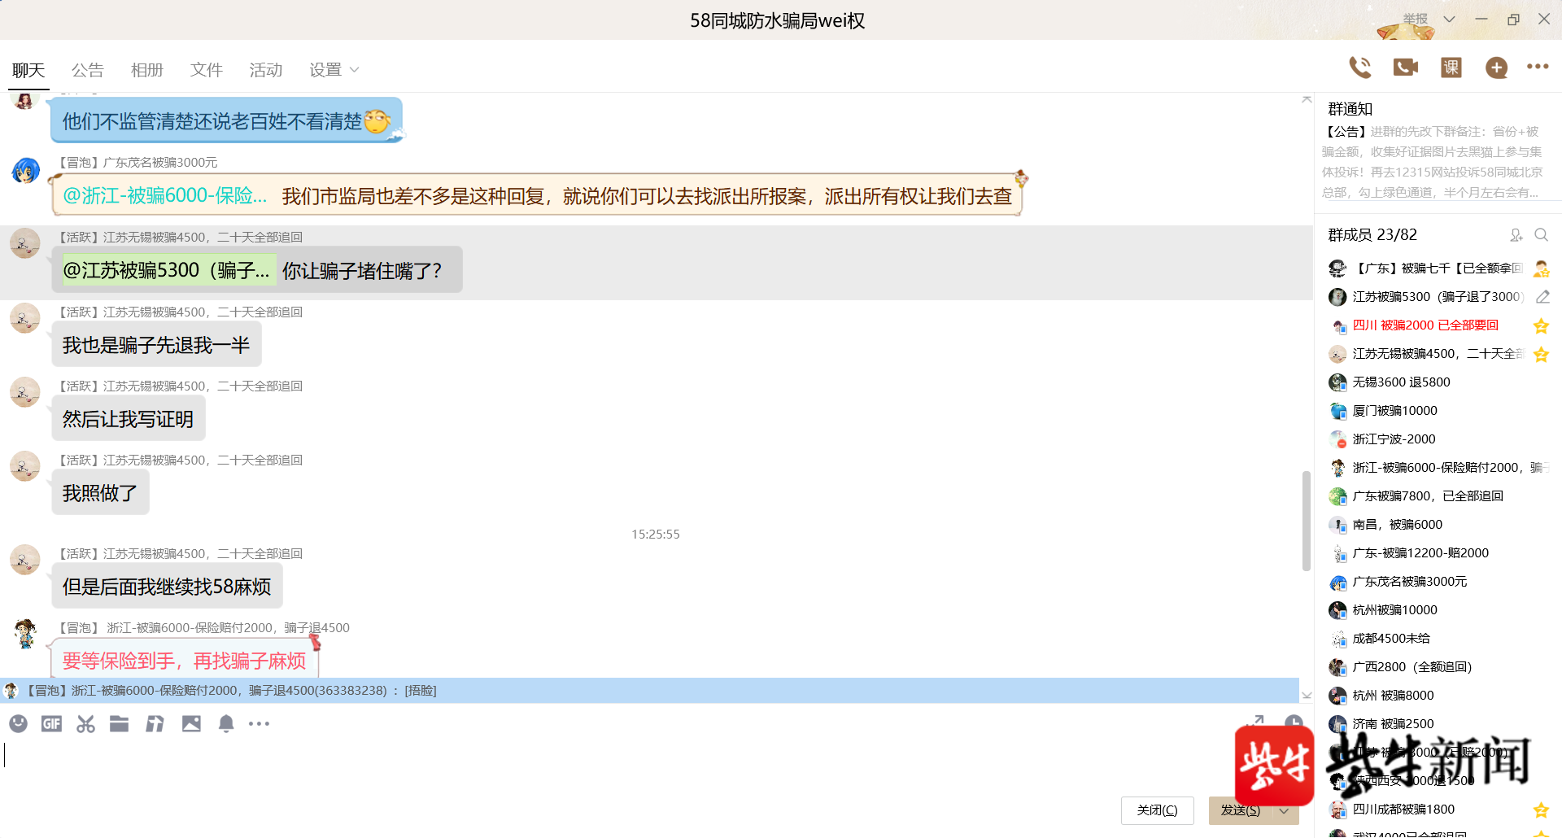Select member 广东被骗7800，已全部追回
The width and height of the screenshot is (1562, 838).
[1438, 496]
